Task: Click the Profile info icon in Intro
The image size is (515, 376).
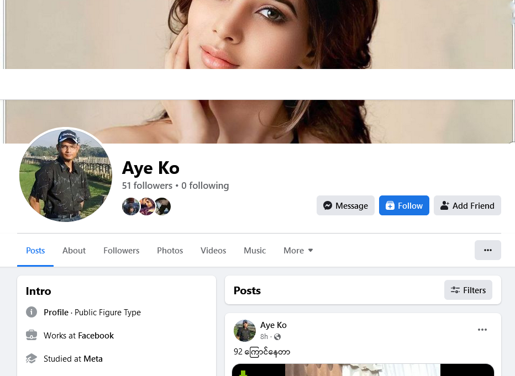Action: [31, 313]
